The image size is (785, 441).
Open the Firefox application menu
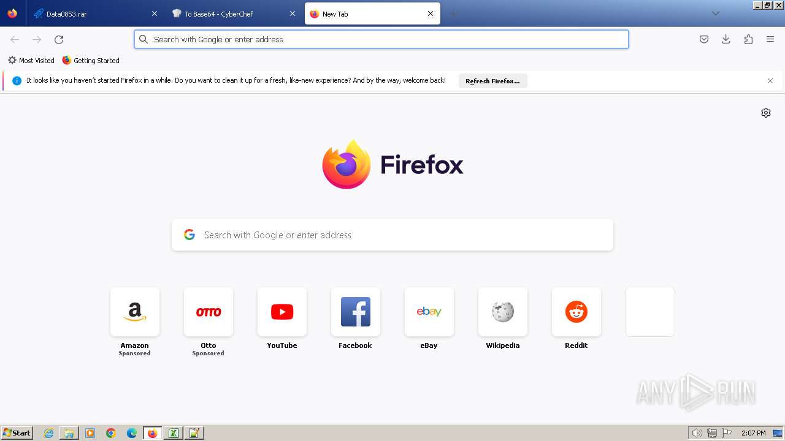click(x=770, y=39)
